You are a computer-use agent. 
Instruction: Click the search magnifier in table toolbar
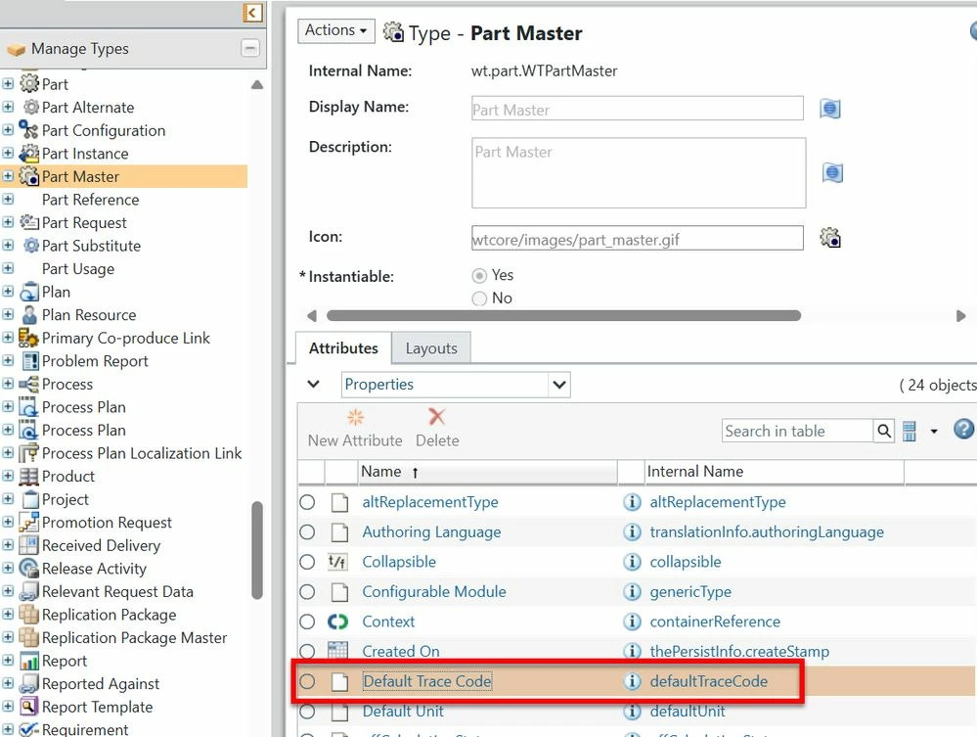883,431
